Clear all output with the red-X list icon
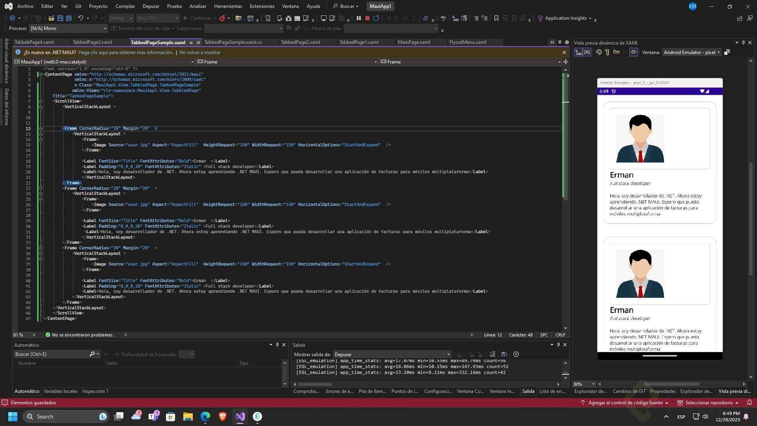The width and height of the screenshot is (757, 426). (x=492, y=354)
